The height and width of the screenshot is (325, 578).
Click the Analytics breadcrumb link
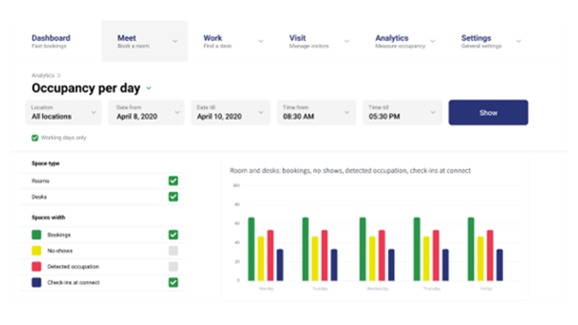43,75
